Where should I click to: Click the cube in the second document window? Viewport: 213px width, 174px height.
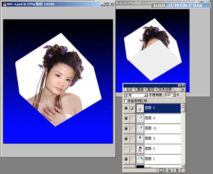(x=153, y=50)
